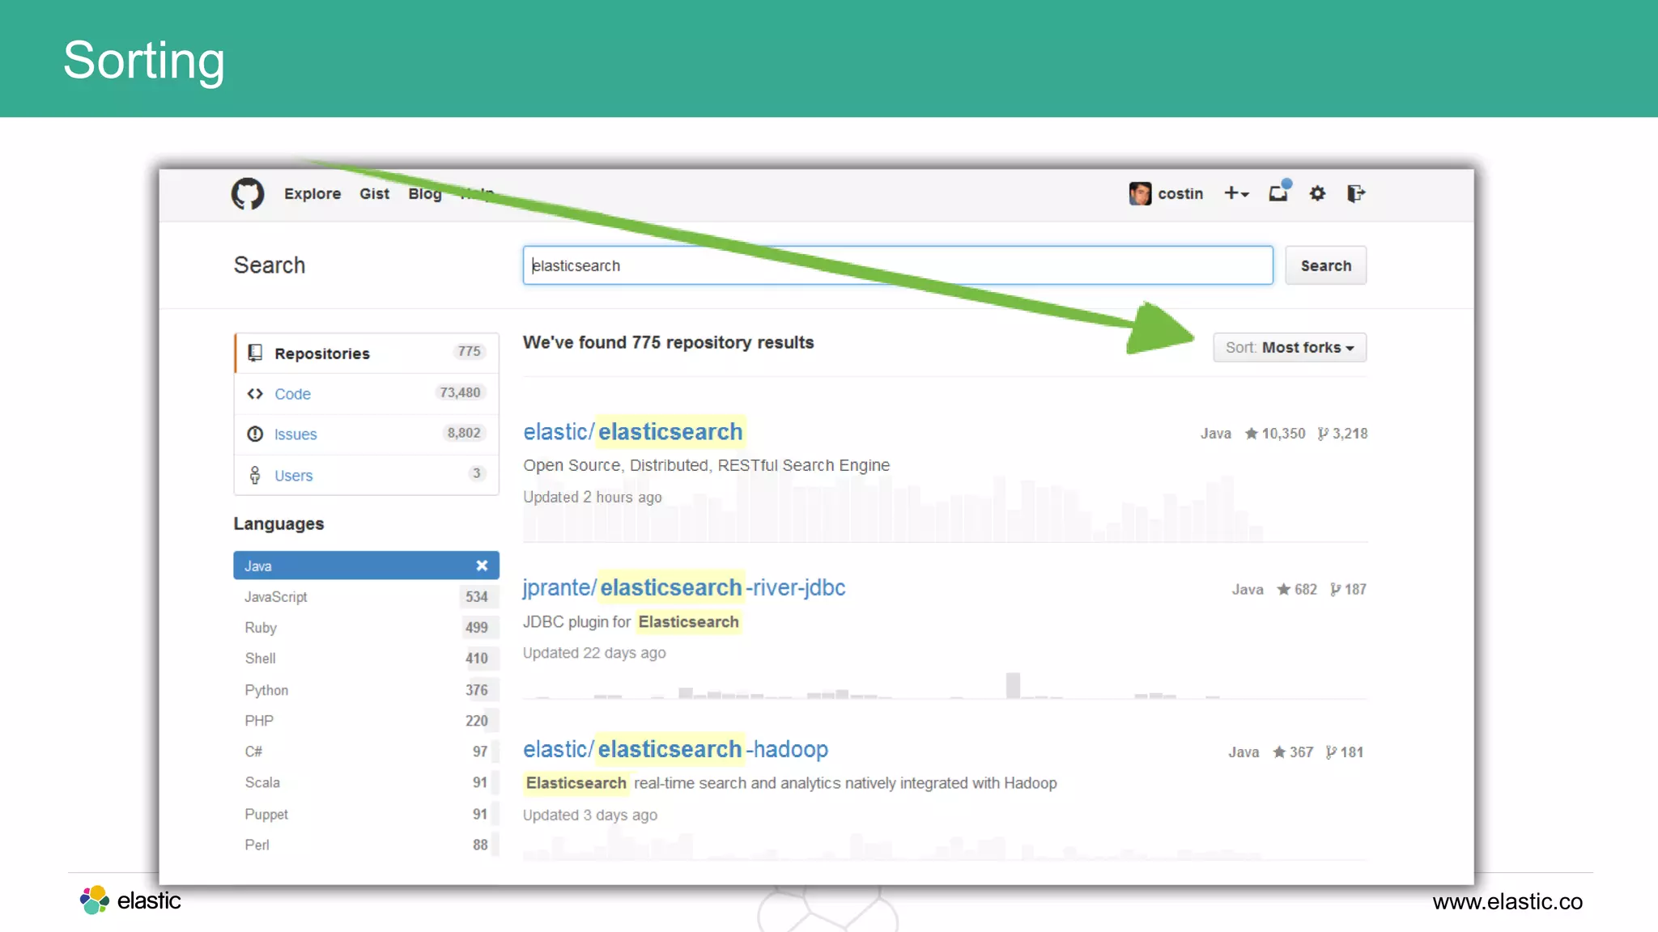Click the Code brackets icon
The height and width of the screenshot is (932, 1658).
click(255, 393)
